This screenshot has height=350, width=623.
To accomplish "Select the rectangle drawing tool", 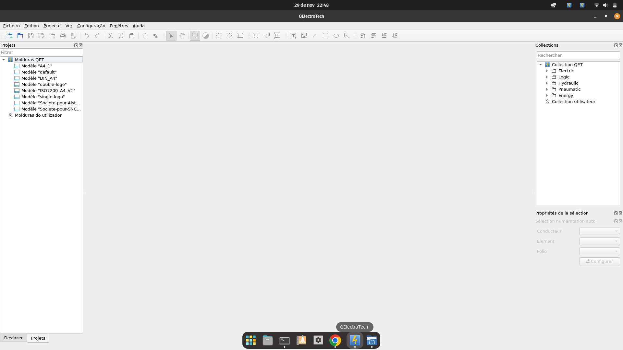I will (325, 36).
